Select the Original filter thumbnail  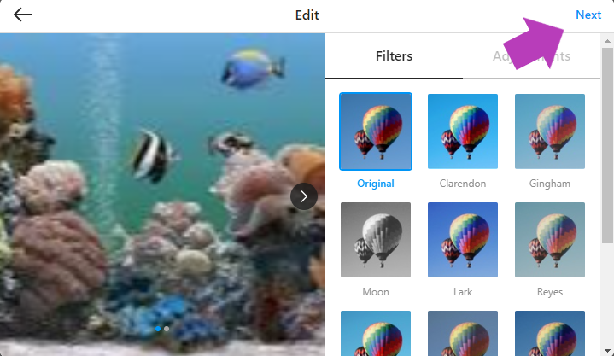point(376,131)
